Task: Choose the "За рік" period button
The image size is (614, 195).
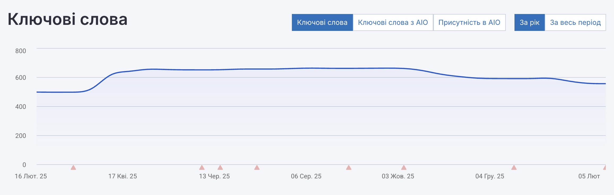Action: point(529,22)
